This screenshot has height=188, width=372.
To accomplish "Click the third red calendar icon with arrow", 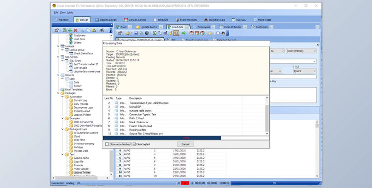I will 202,33.
